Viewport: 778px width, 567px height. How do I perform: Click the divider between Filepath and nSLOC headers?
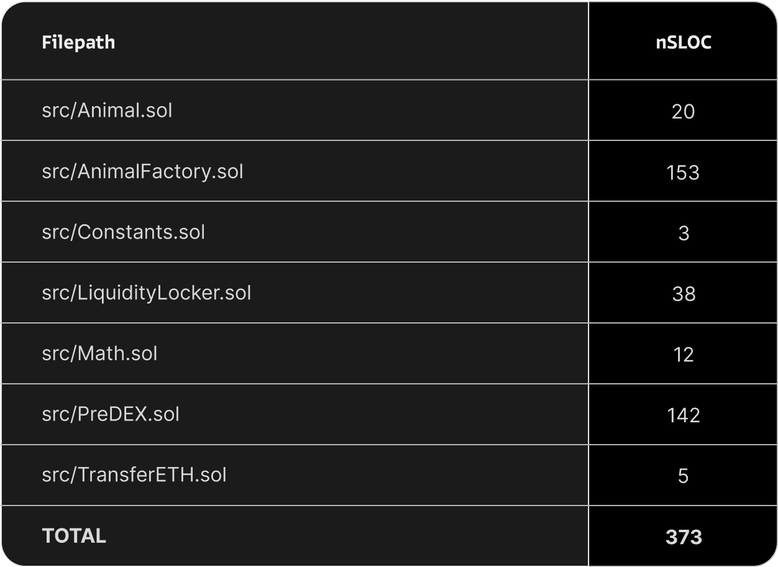[588, 41]
